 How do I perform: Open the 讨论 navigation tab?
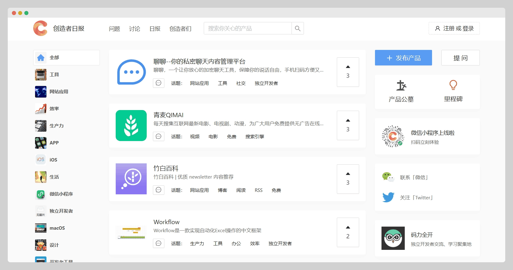(x=135, y=29)
